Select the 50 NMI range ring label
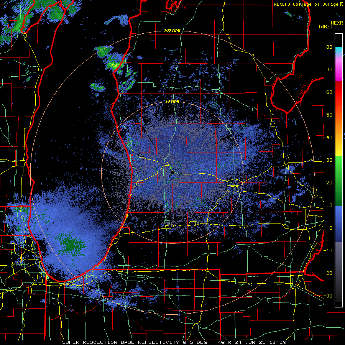 (172, 101)
